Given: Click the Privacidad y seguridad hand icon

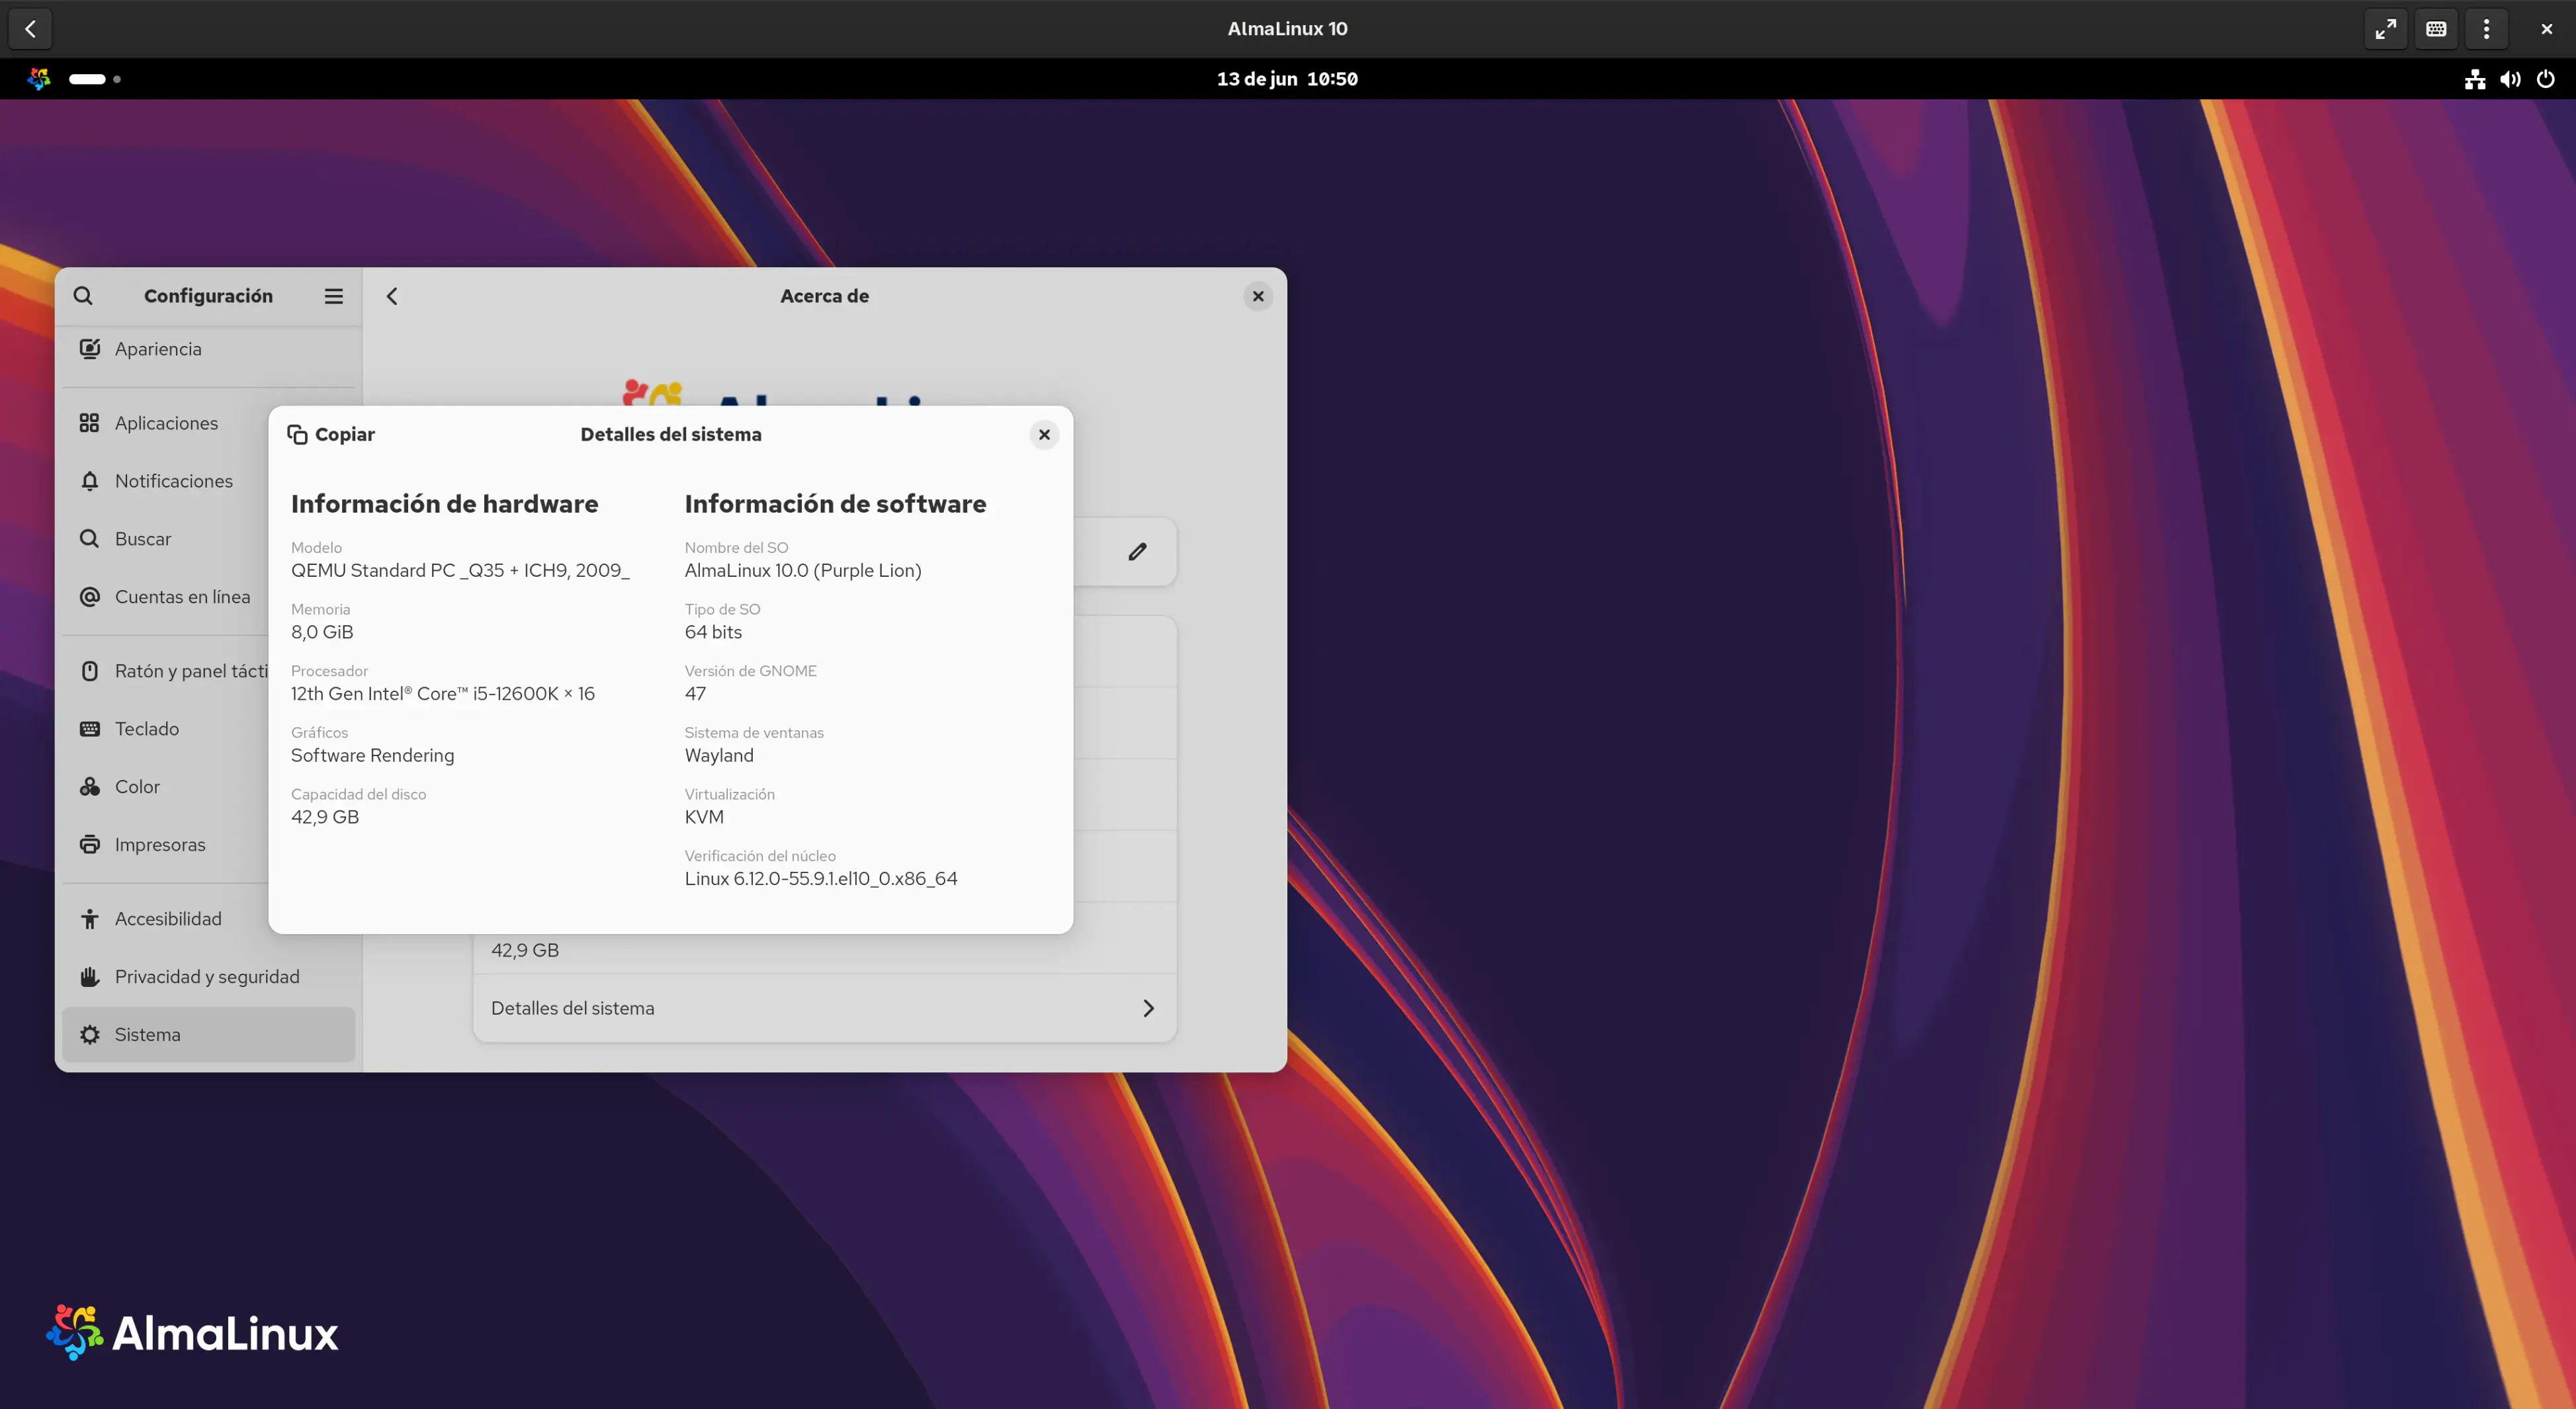Looking at the screenshot, I should click(x=90, y=977).
